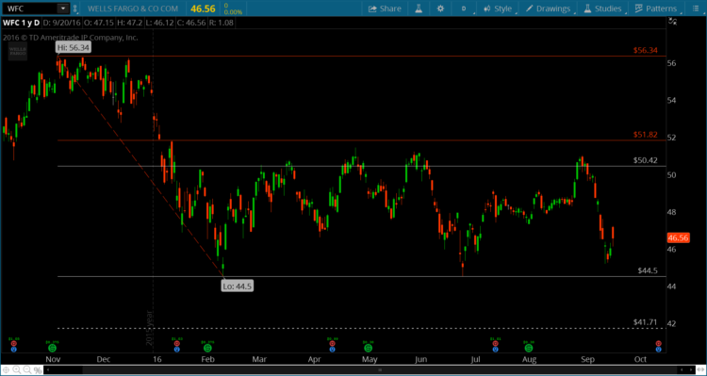Click the Mar label on time axis
Viewport: 707px width, 376px height.
click(x=259, y=359)
